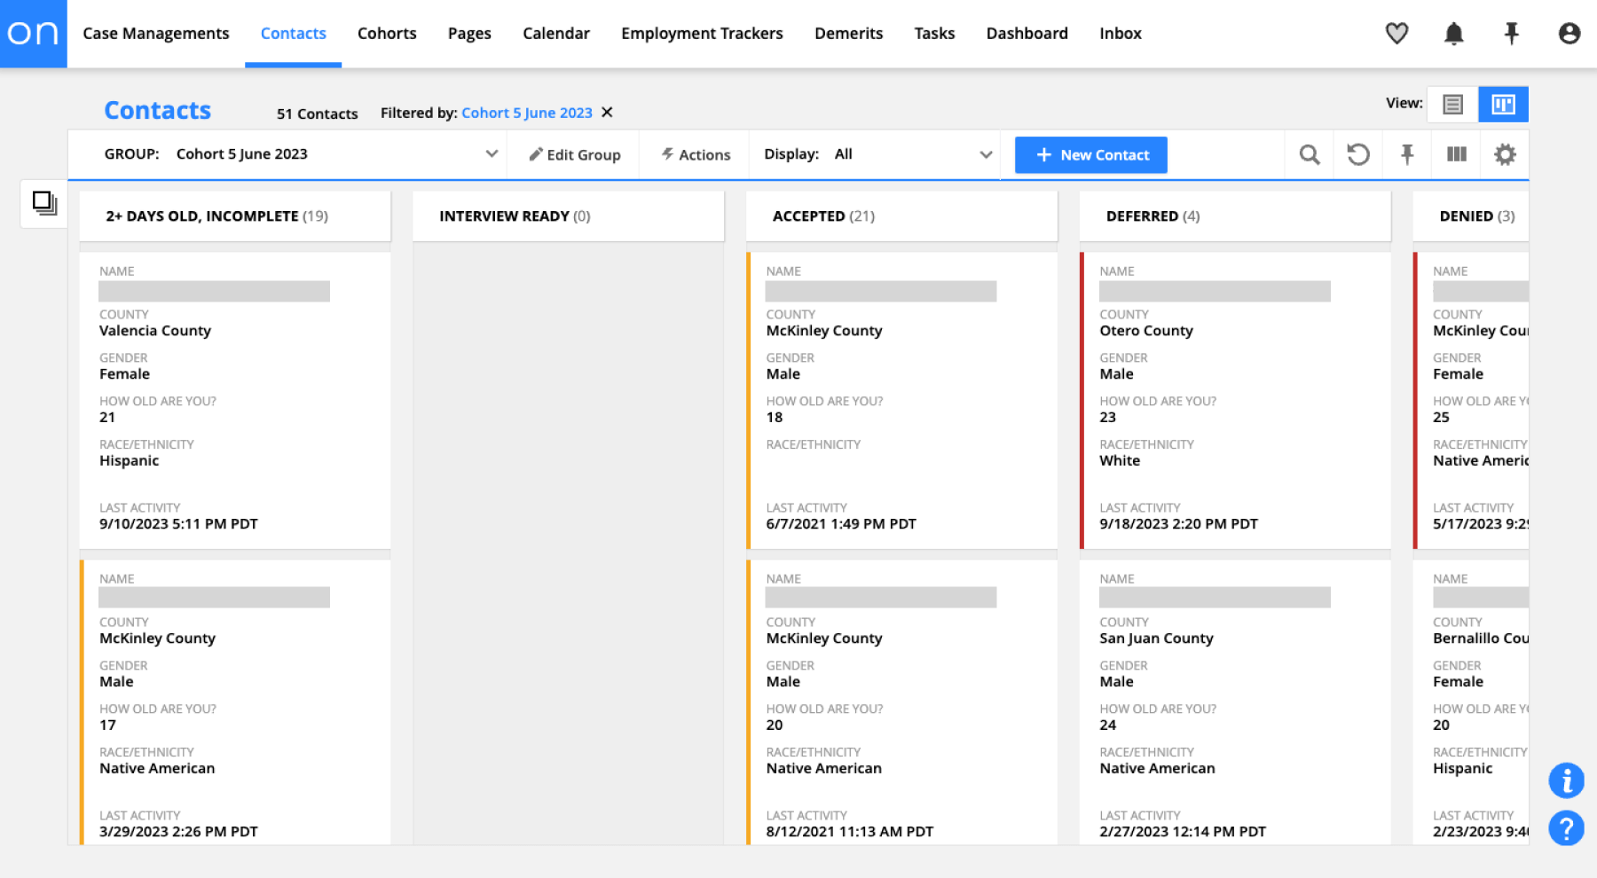
Task: Toggle the card stack icon on the left edge
Action: (x=43, y=203)
